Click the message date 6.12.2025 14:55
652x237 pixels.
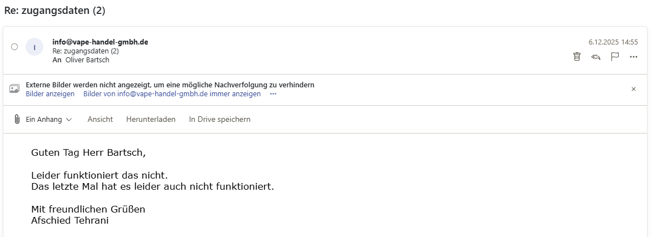coord(613,42)
